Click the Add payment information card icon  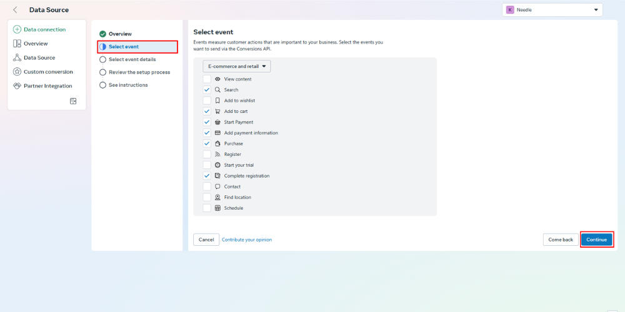[217, 133]
